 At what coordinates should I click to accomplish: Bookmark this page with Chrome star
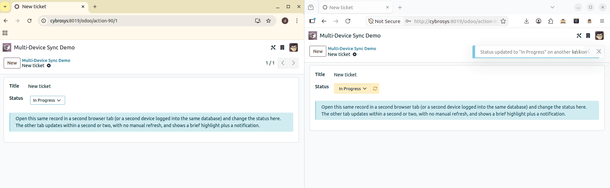pos(268,21)
